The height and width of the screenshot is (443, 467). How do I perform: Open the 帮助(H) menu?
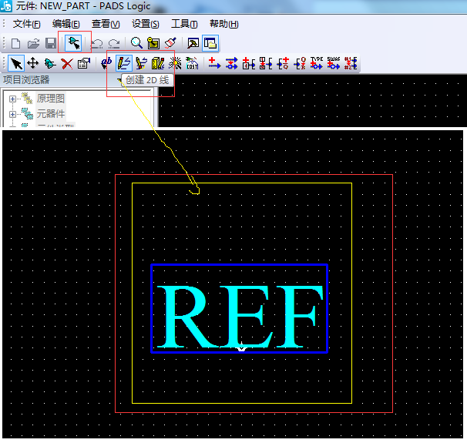224,24
